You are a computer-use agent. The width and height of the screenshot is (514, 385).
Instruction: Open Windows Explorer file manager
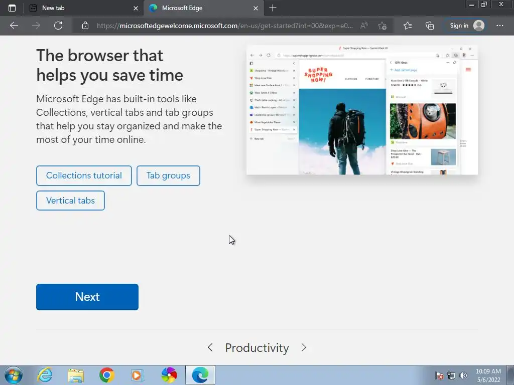pyautogui.click(x=76, y=375)
